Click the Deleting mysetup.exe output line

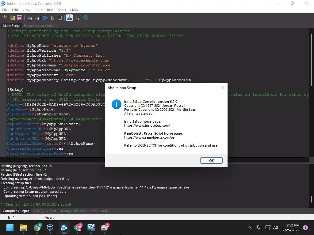coord(35,179)
